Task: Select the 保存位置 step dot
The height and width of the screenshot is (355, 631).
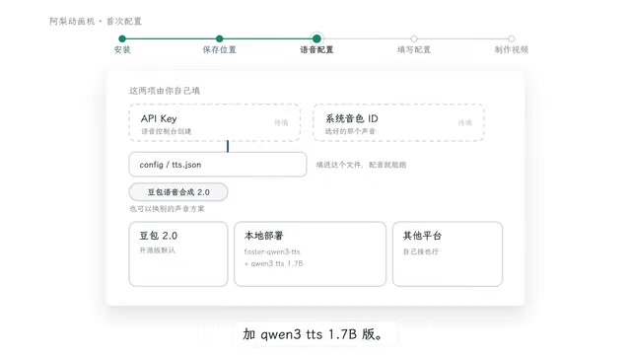Action: [x=219, y=38]
